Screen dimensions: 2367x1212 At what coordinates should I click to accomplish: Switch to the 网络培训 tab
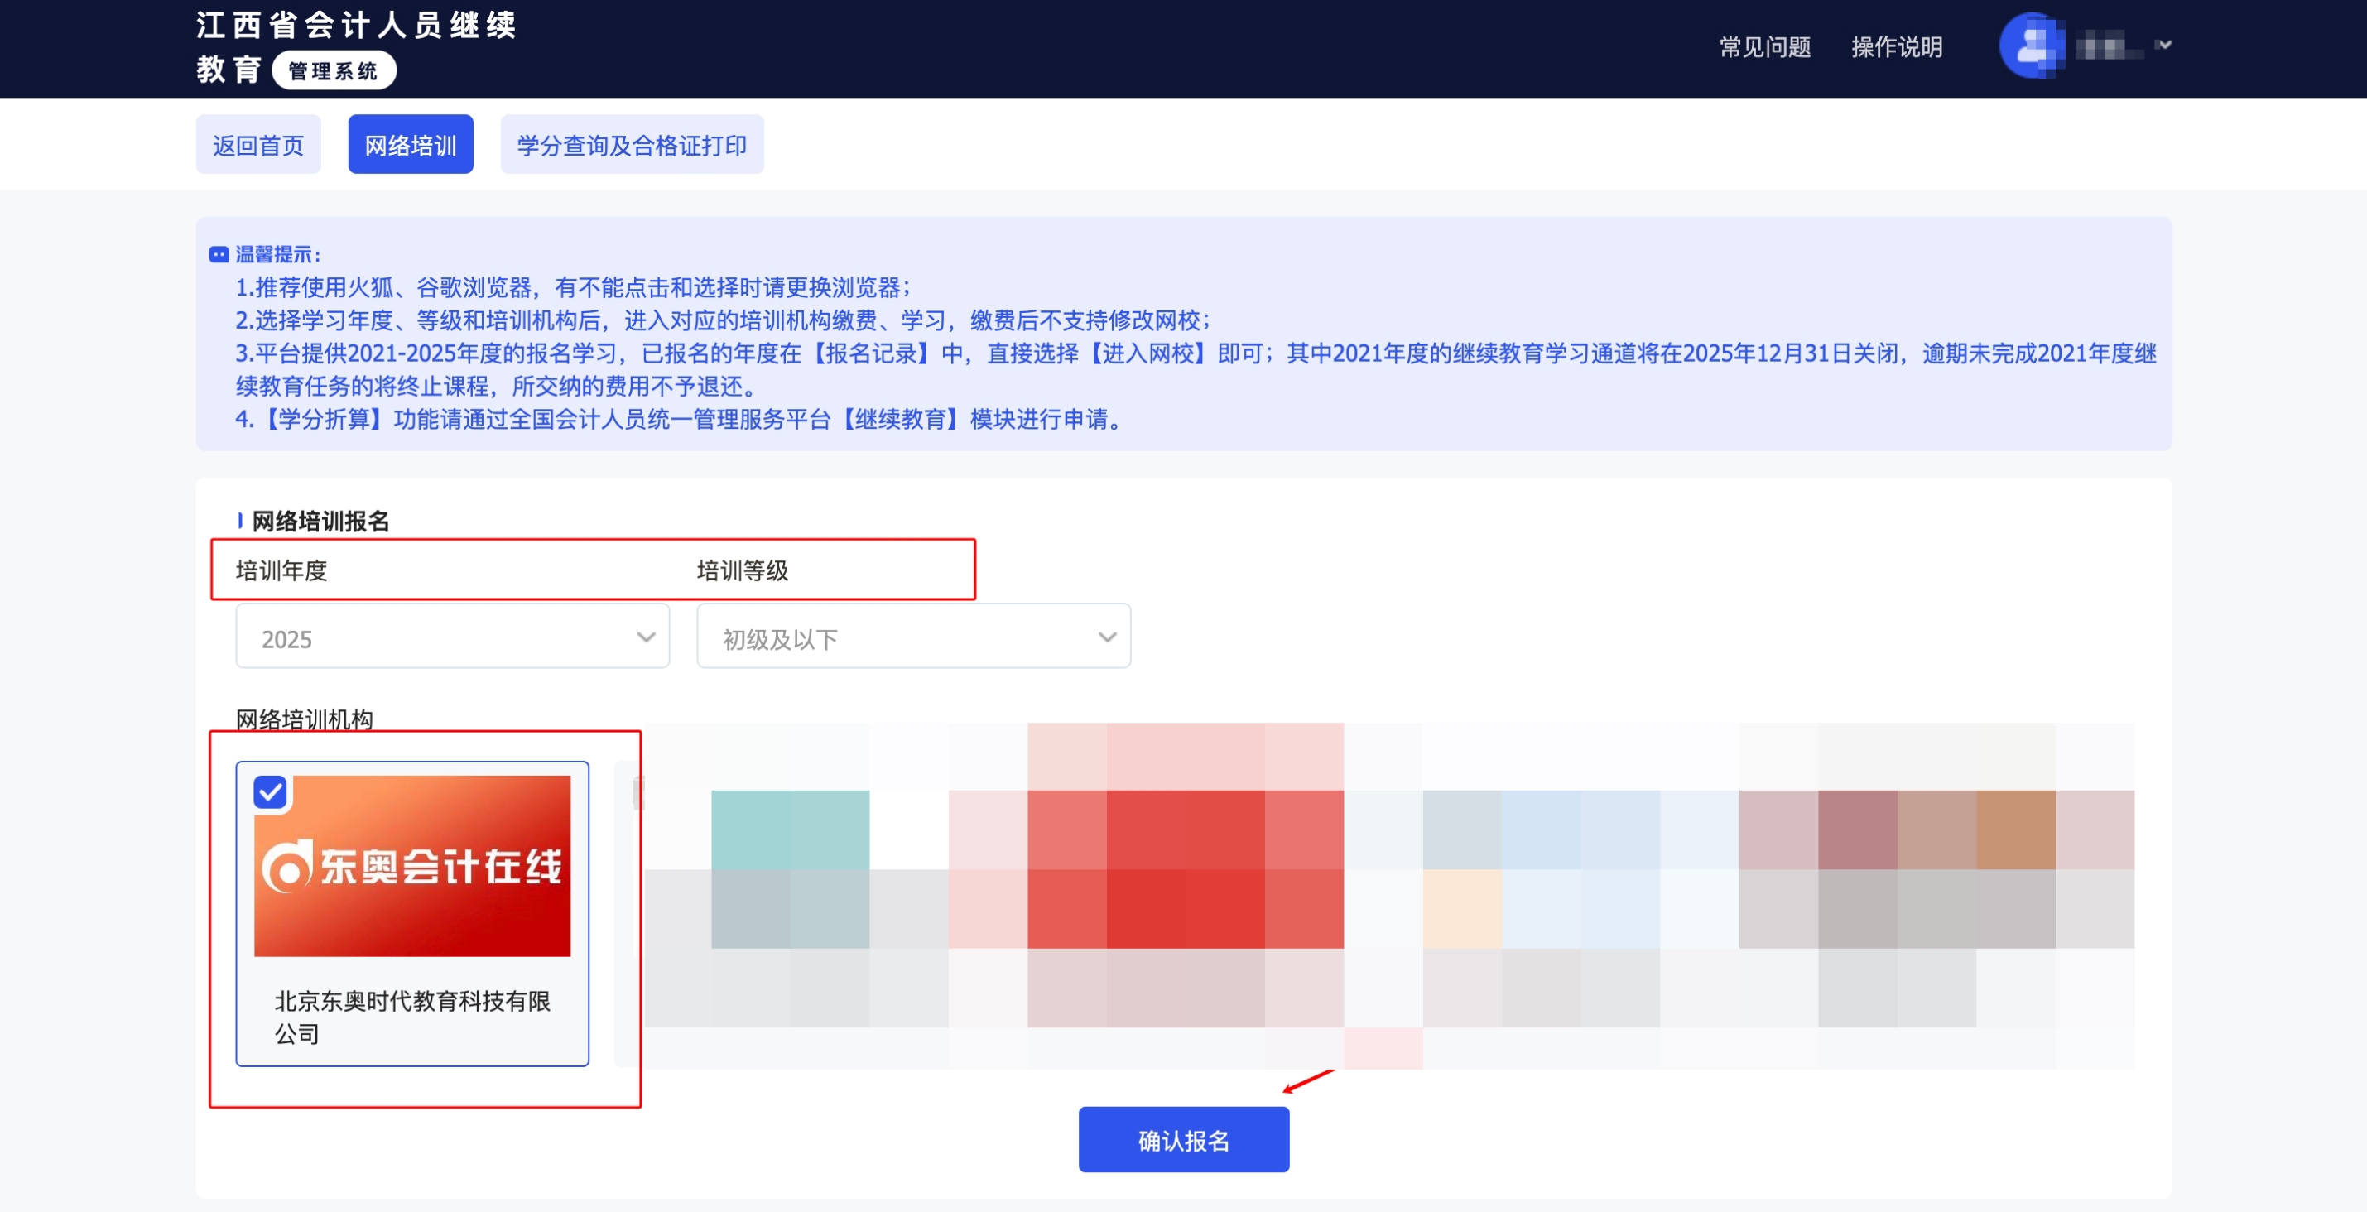pyautogui.click(x=410, y=143)
